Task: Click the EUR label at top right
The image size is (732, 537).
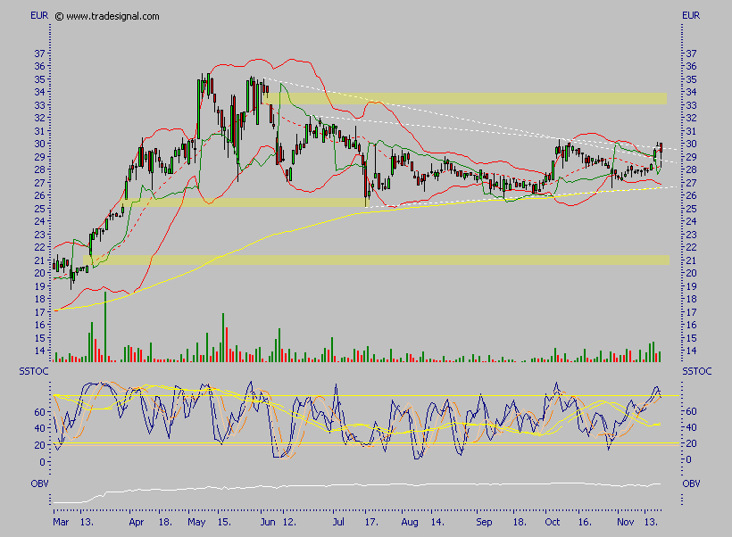Action: (x=692, y=15)
